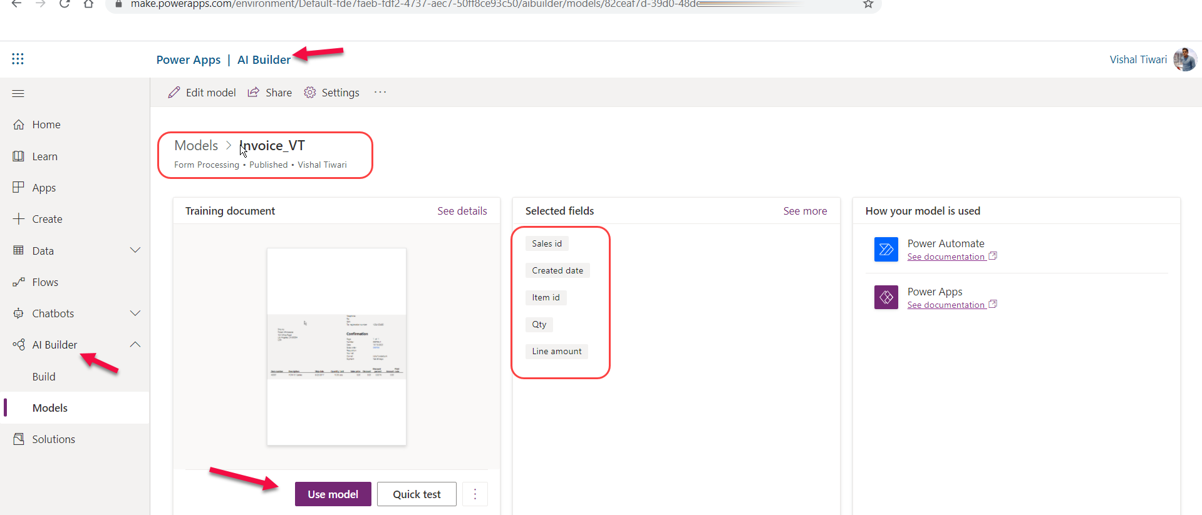Click the Share arrow icon
The image size is (1202, 515).
coord(254,93)
